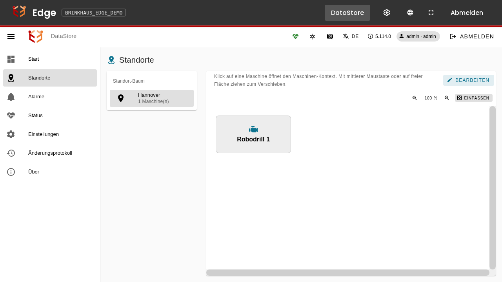Image resolution: width=502 pixels, height=282 pixels.
Task: Click the 100 % zoom level text
Action: (431, 98)
